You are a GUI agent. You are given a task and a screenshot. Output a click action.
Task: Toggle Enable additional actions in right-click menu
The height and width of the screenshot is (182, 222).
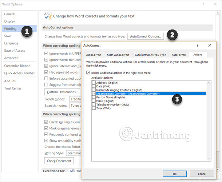tap(88, 73)
